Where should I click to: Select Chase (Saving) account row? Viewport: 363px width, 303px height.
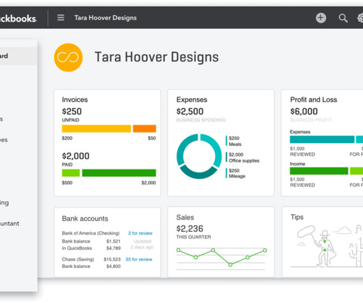click(x=78, y=259)
